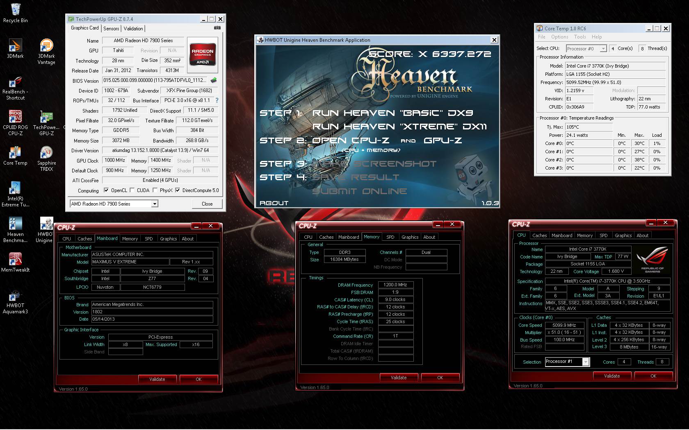689x430 pixels.
Task: Click the GPU-Z title bar icon
Action: coord(71,19)
